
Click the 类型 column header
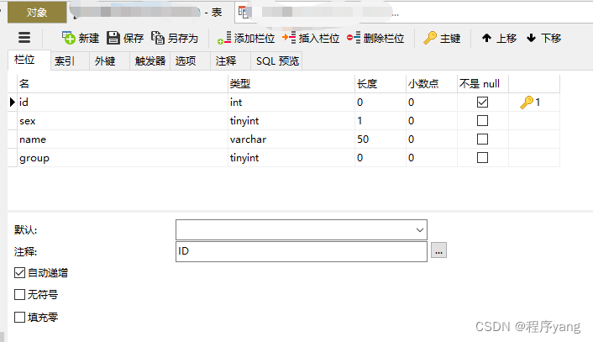click(x=291, y=83)
